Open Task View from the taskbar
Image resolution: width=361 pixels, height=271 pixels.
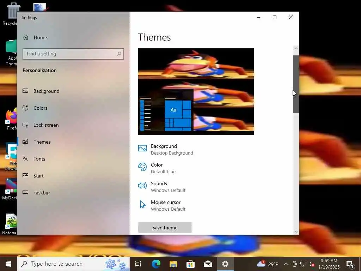[x=138, y=264]
